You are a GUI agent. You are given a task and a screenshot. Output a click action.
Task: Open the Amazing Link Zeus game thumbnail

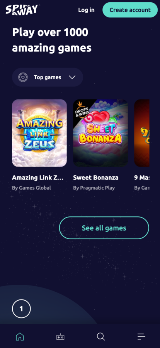(x=39, y=133)
